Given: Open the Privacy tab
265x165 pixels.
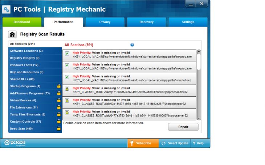Looking at the screenshot, I should click(x=105, y=22).
